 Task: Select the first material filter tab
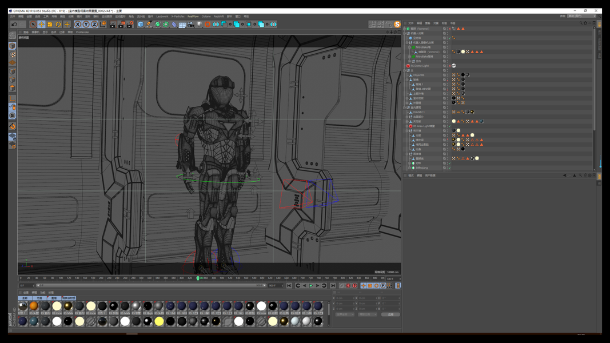point(25,298)
